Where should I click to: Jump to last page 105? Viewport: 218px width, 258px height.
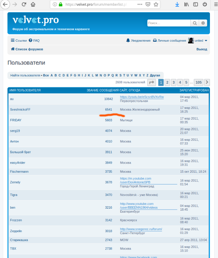[x=199, y=82]
